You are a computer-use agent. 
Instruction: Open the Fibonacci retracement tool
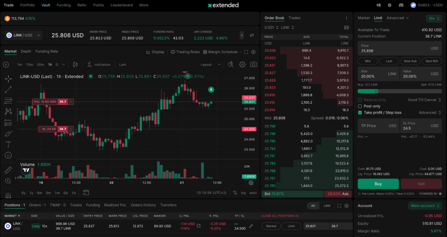(x=8, y=101)
